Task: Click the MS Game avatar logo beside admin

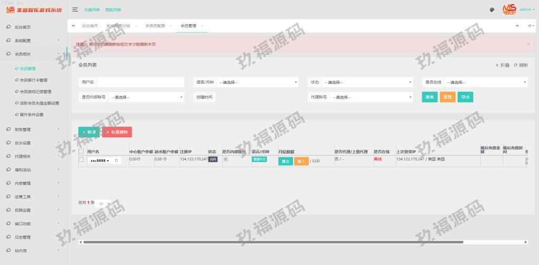Action: pyautogui.click(x=509, y=9)
